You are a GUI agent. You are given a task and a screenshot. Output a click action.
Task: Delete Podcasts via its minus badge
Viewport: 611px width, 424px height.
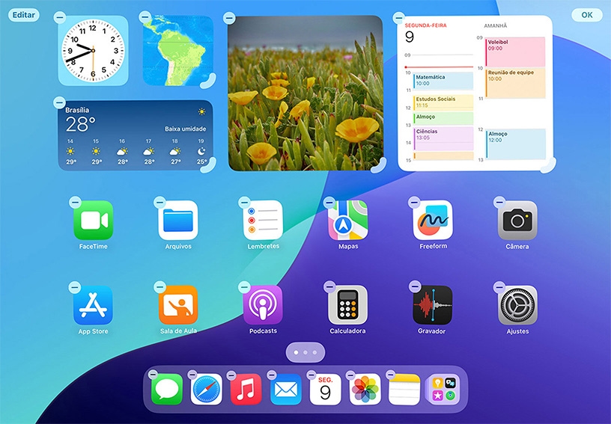pyautogui.click(x=244, y=287)
